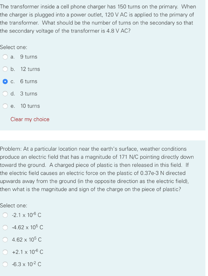This screenshot has height=276, width=208.
Task: Click the second 'Select one:' label
Action: (13, 205)
